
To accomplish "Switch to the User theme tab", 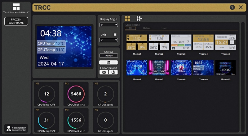I will pyautogui.click(x=164, y=28).
